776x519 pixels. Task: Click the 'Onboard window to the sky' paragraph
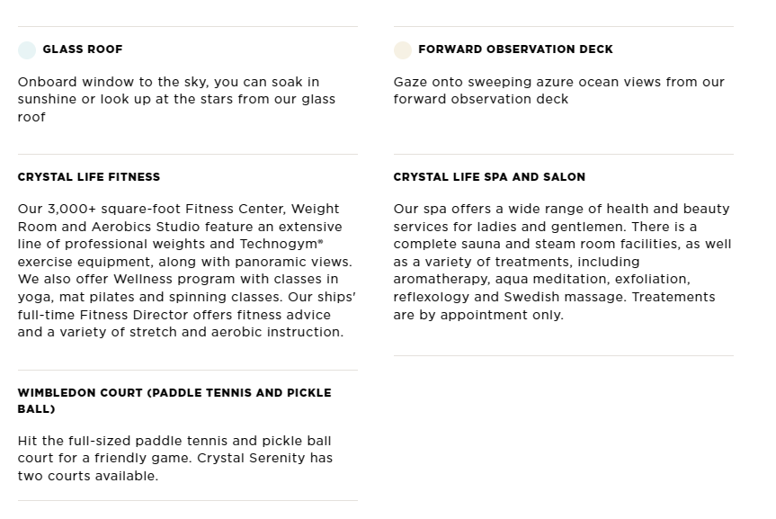click(176, 99)
